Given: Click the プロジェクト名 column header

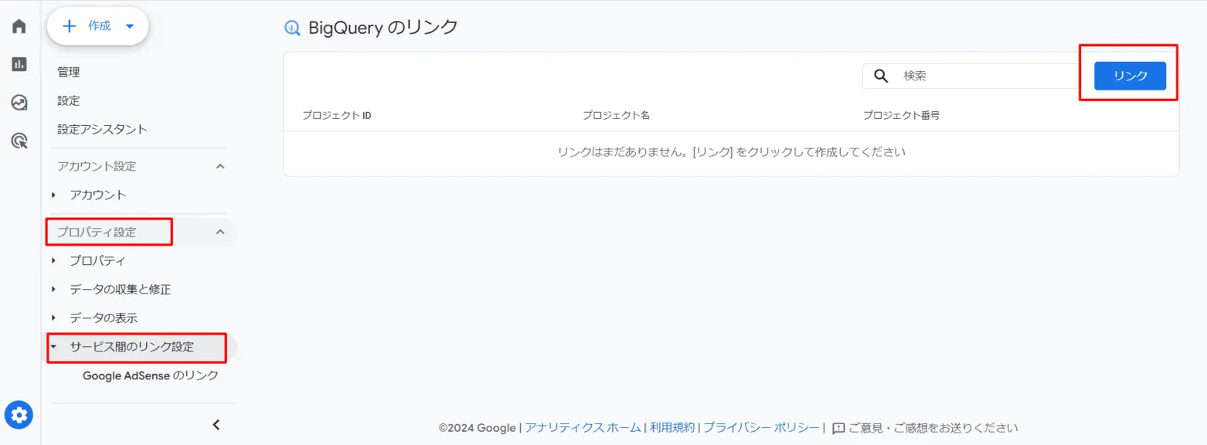Looking at the screenshot, I should click(616, 115).
